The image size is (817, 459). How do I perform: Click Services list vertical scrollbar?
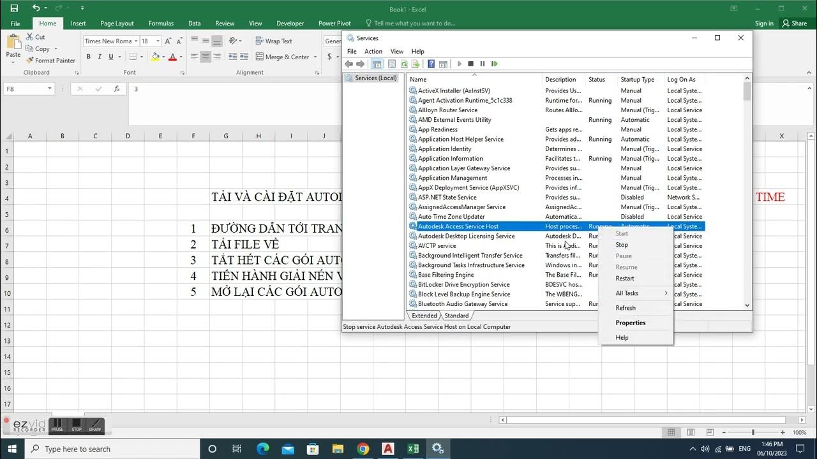[747, 191]
